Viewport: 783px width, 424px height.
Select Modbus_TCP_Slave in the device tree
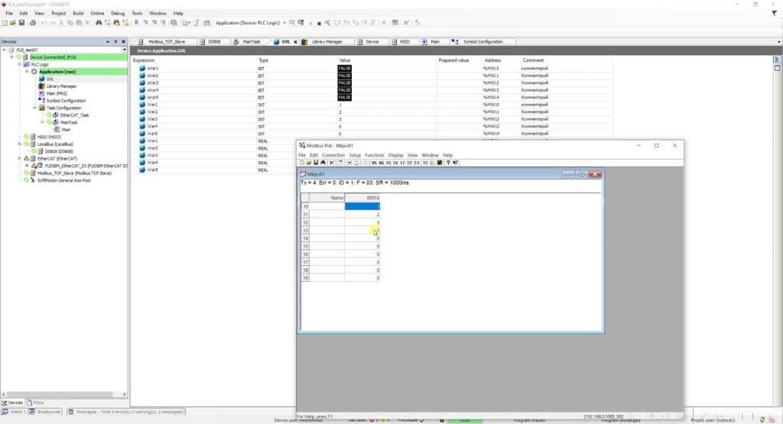[x=74, y=173]
